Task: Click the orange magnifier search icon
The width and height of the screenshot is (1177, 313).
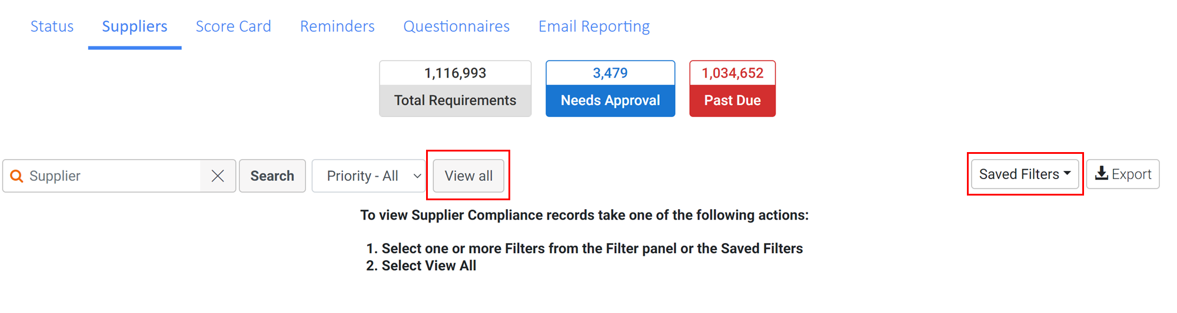Action: [16, 176]
